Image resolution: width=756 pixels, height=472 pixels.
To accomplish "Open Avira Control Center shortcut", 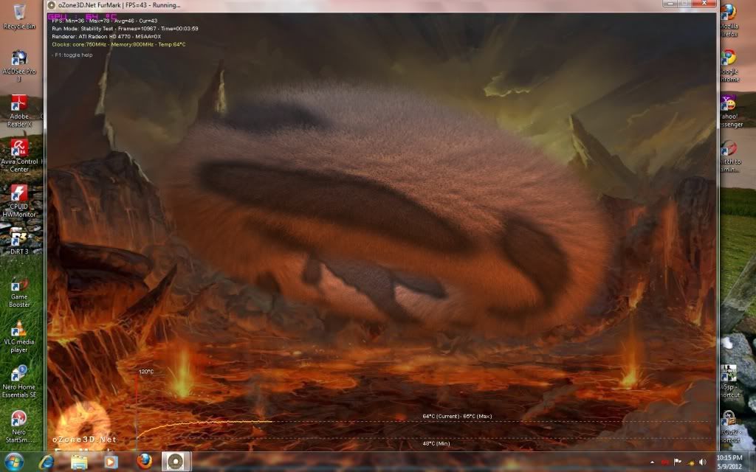I will click(x=19, y=156).
